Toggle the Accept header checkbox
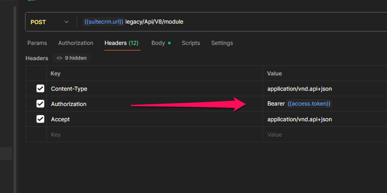Screen dimensions: 387x193 pos(40,119)
